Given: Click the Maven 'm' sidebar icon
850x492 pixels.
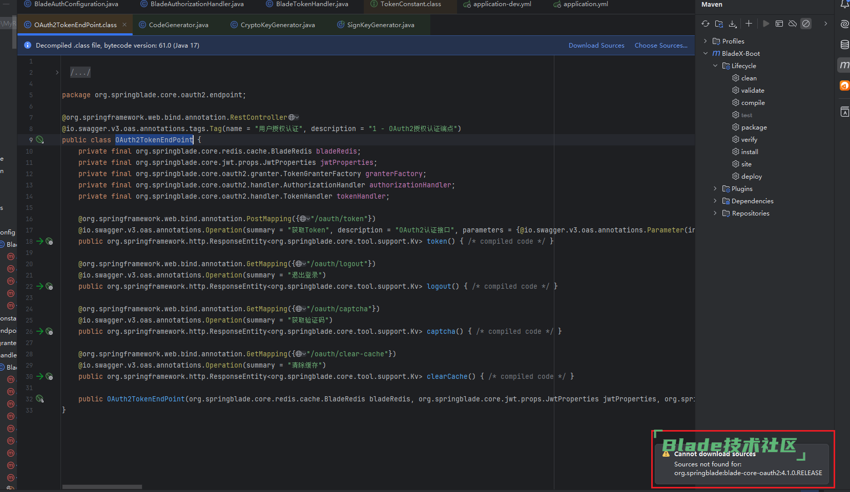Looking at the screenshot, I should (x=844, y=65).
